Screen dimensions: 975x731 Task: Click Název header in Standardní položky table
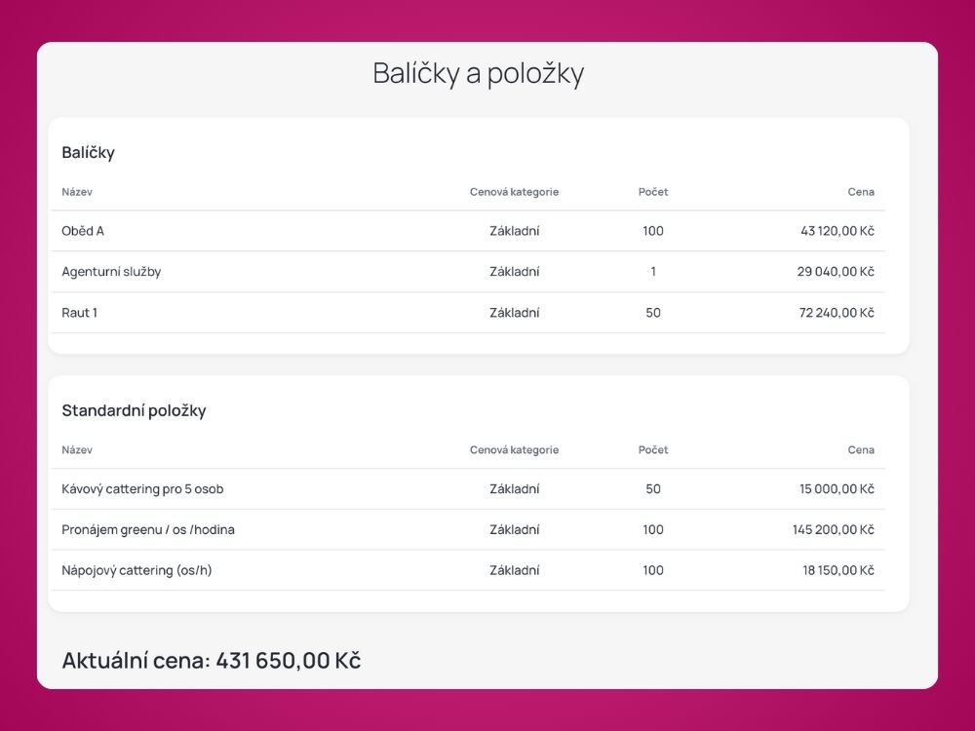click(x=77, y=450)
